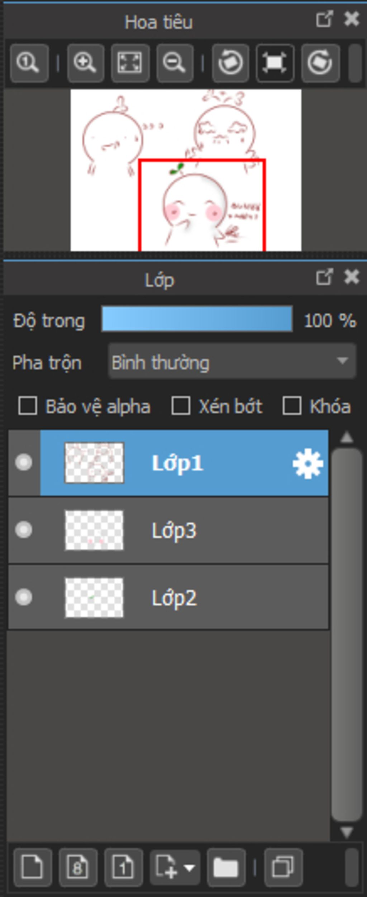367x897 pixels.
Task: Fit canvas to window in navigator
Action: (x=130, y=63)
